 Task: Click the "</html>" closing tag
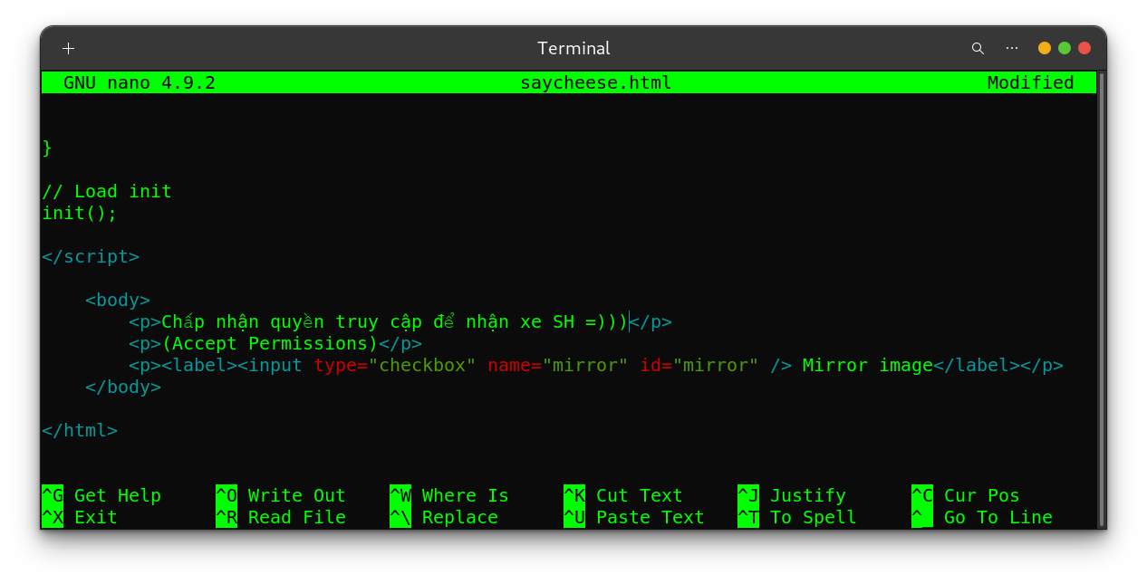point(80,430)
